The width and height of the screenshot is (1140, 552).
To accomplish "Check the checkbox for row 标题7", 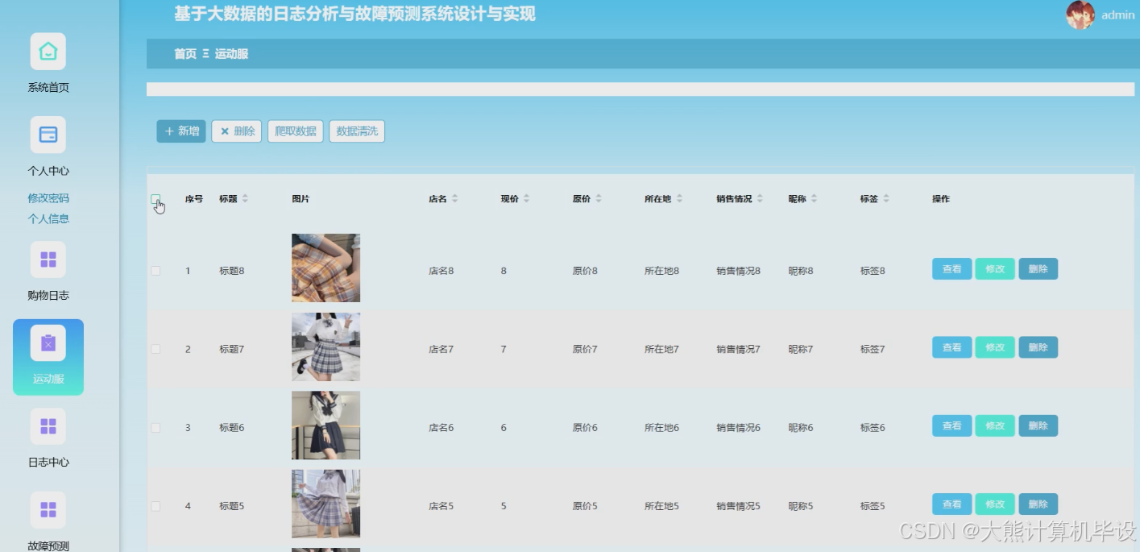I will pos(155,349).
